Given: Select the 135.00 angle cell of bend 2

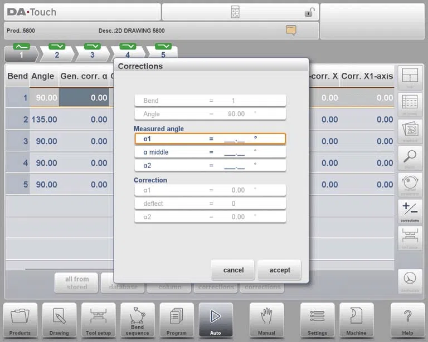Looking at the screenshot, I should pyautogui.click(x=44, y=119).
